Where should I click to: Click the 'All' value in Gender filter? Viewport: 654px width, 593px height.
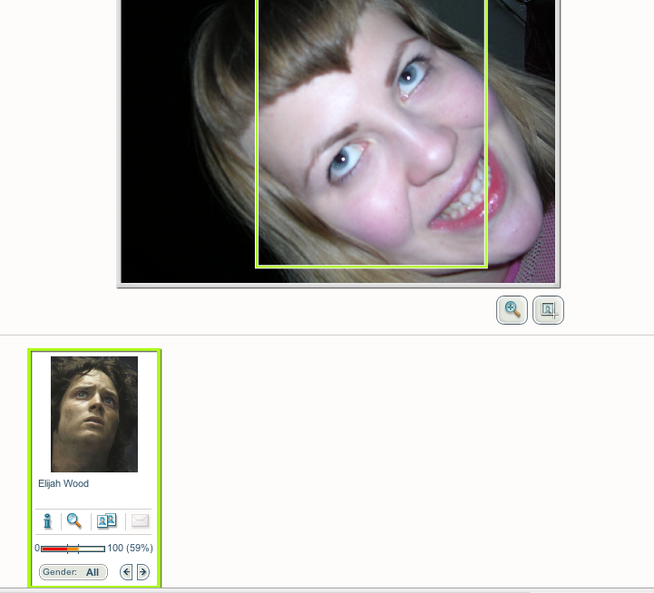93,572
